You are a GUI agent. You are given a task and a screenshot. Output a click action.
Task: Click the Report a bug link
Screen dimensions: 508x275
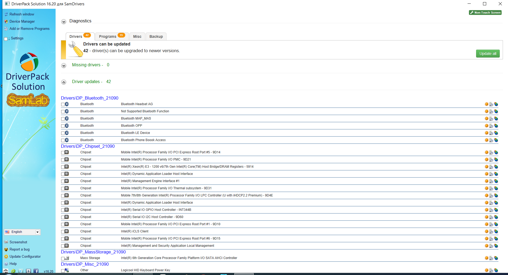pyautogui.click(x=19, y=249)
